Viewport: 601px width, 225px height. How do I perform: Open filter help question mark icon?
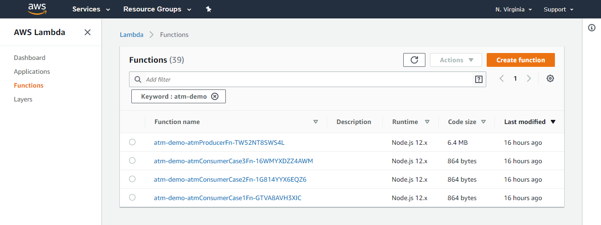click(478, 79)
